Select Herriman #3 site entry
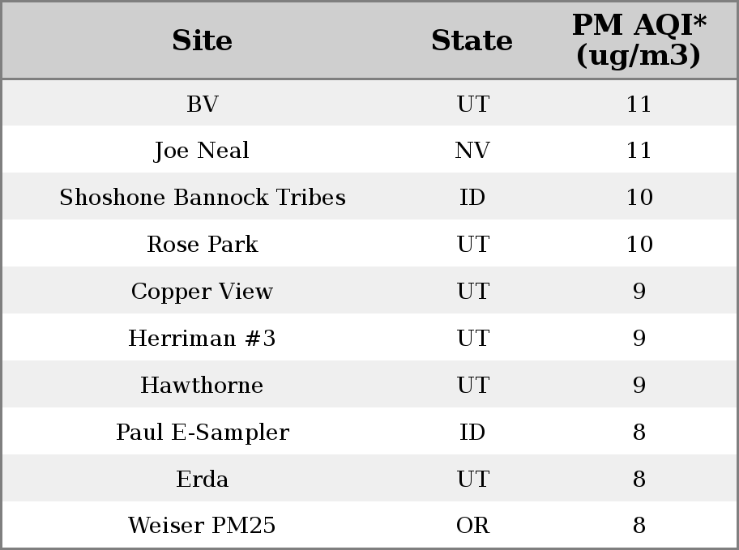 pos(203,338)
